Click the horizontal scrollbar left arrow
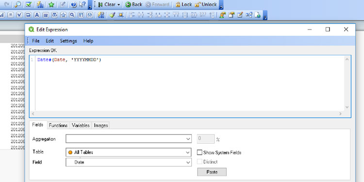Screen dimensions: 364x182 click(33, 114)
